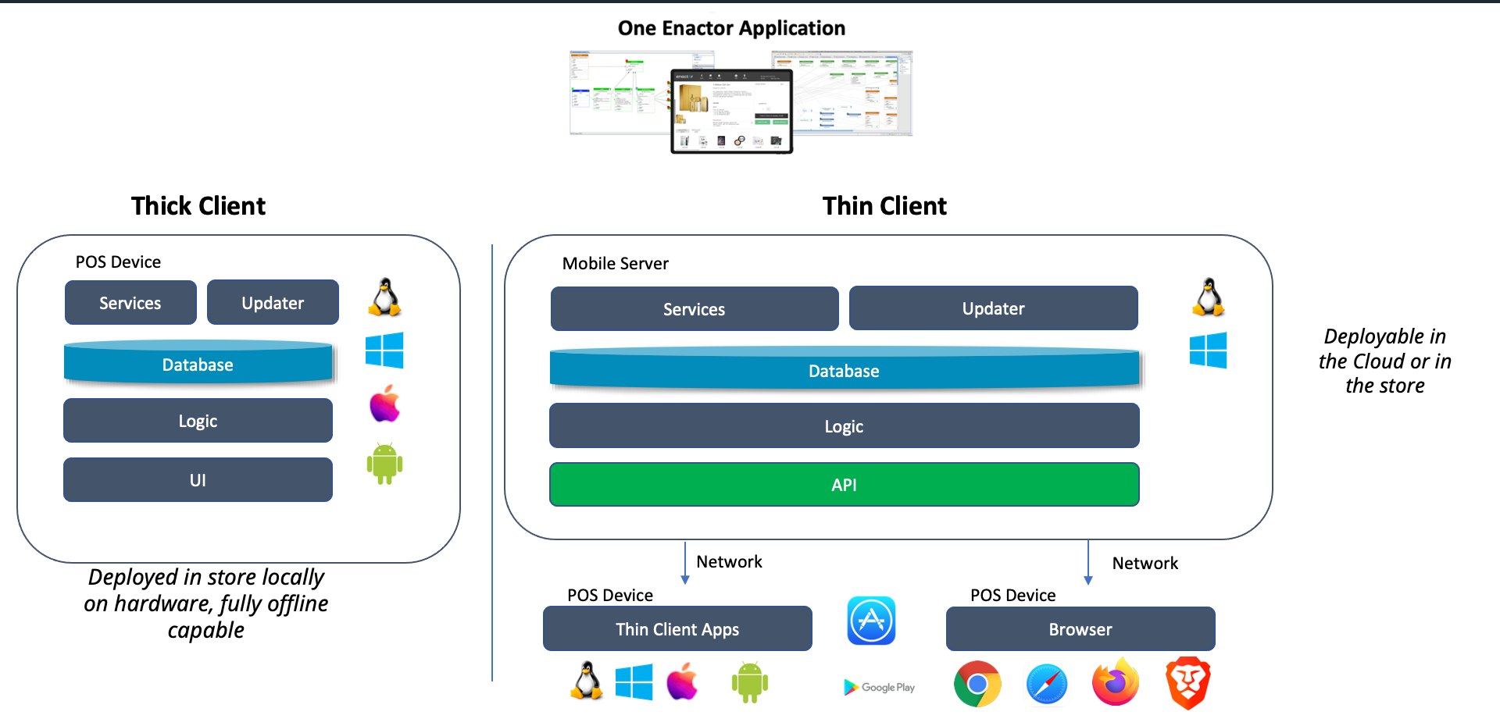Click the Google Play icon
Viewport: 1500px width, 726px height.
pos(878,687)
